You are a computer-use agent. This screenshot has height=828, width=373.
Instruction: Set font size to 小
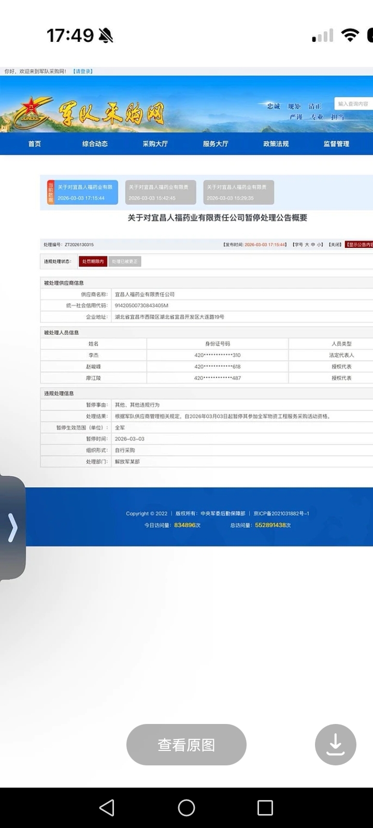point(320,245)
